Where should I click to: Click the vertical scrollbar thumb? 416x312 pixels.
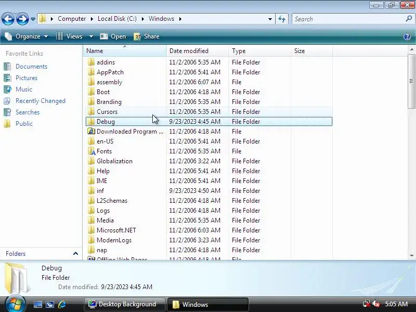click(x=411, y=81)
